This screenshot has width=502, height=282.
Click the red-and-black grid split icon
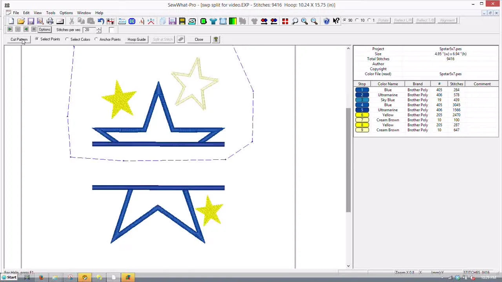[111, 21]
